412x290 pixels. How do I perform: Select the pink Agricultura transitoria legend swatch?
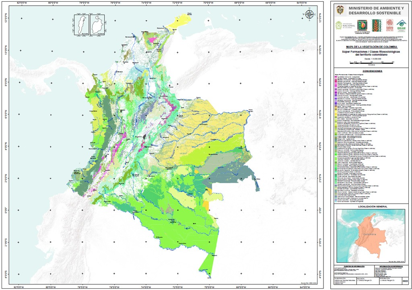[336, 77]
